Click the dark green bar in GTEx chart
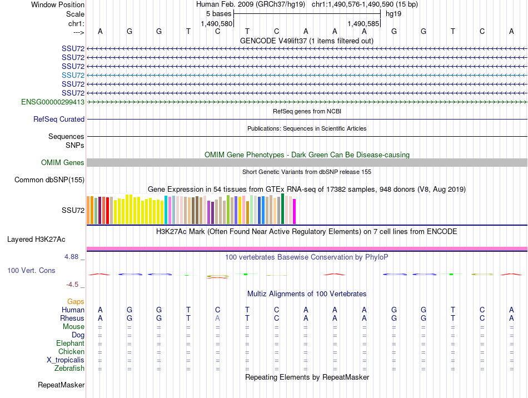The image size is (528, 398). point(282,209)
